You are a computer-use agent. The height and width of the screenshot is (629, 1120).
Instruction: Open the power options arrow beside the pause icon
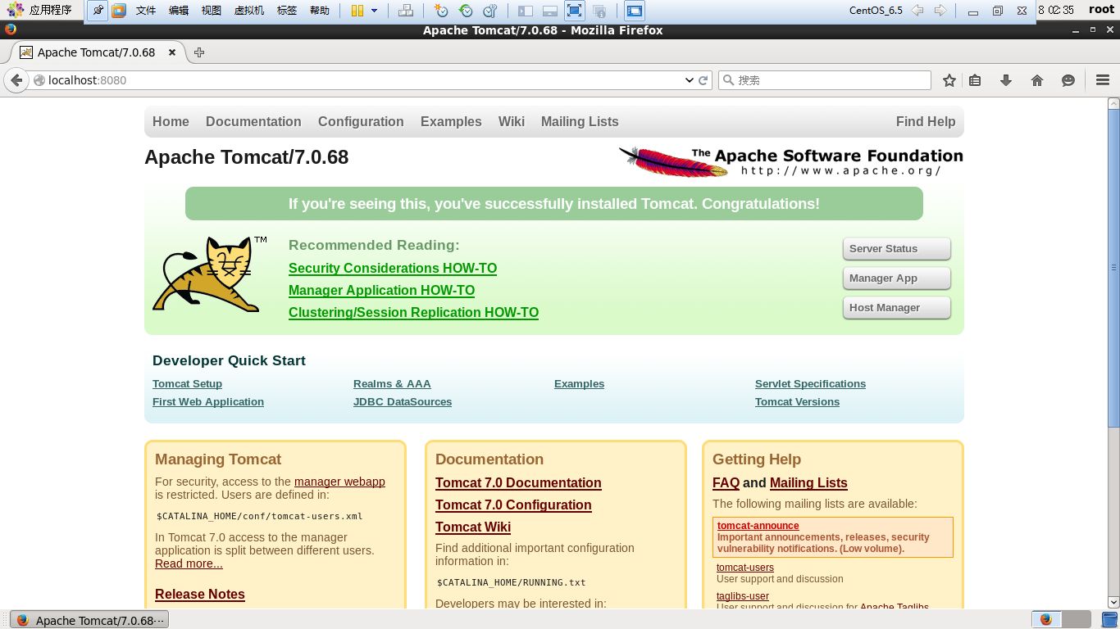tap(375, 11)
